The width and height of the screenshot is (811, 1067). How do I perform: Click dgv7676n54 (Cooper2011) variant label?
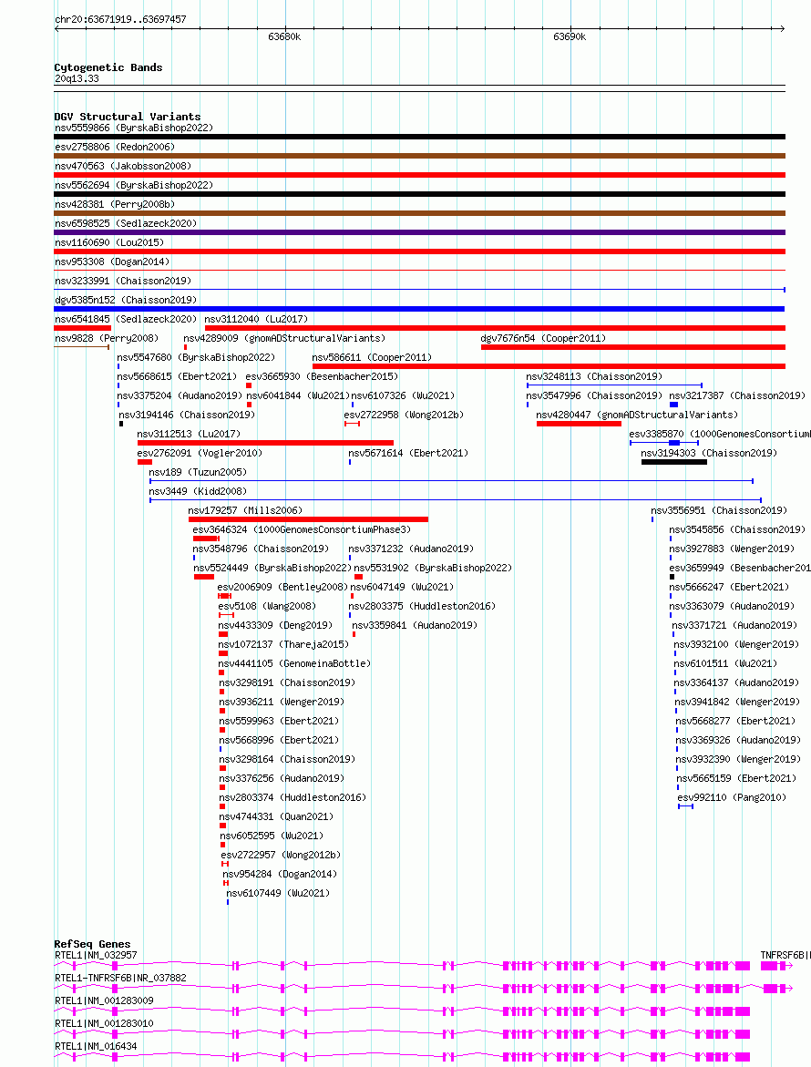pyautogui.click(x=543, y=338)
